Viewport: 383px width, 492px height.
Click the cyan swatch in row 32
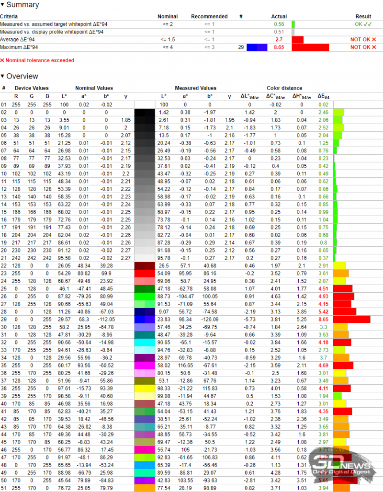point(145,342)
